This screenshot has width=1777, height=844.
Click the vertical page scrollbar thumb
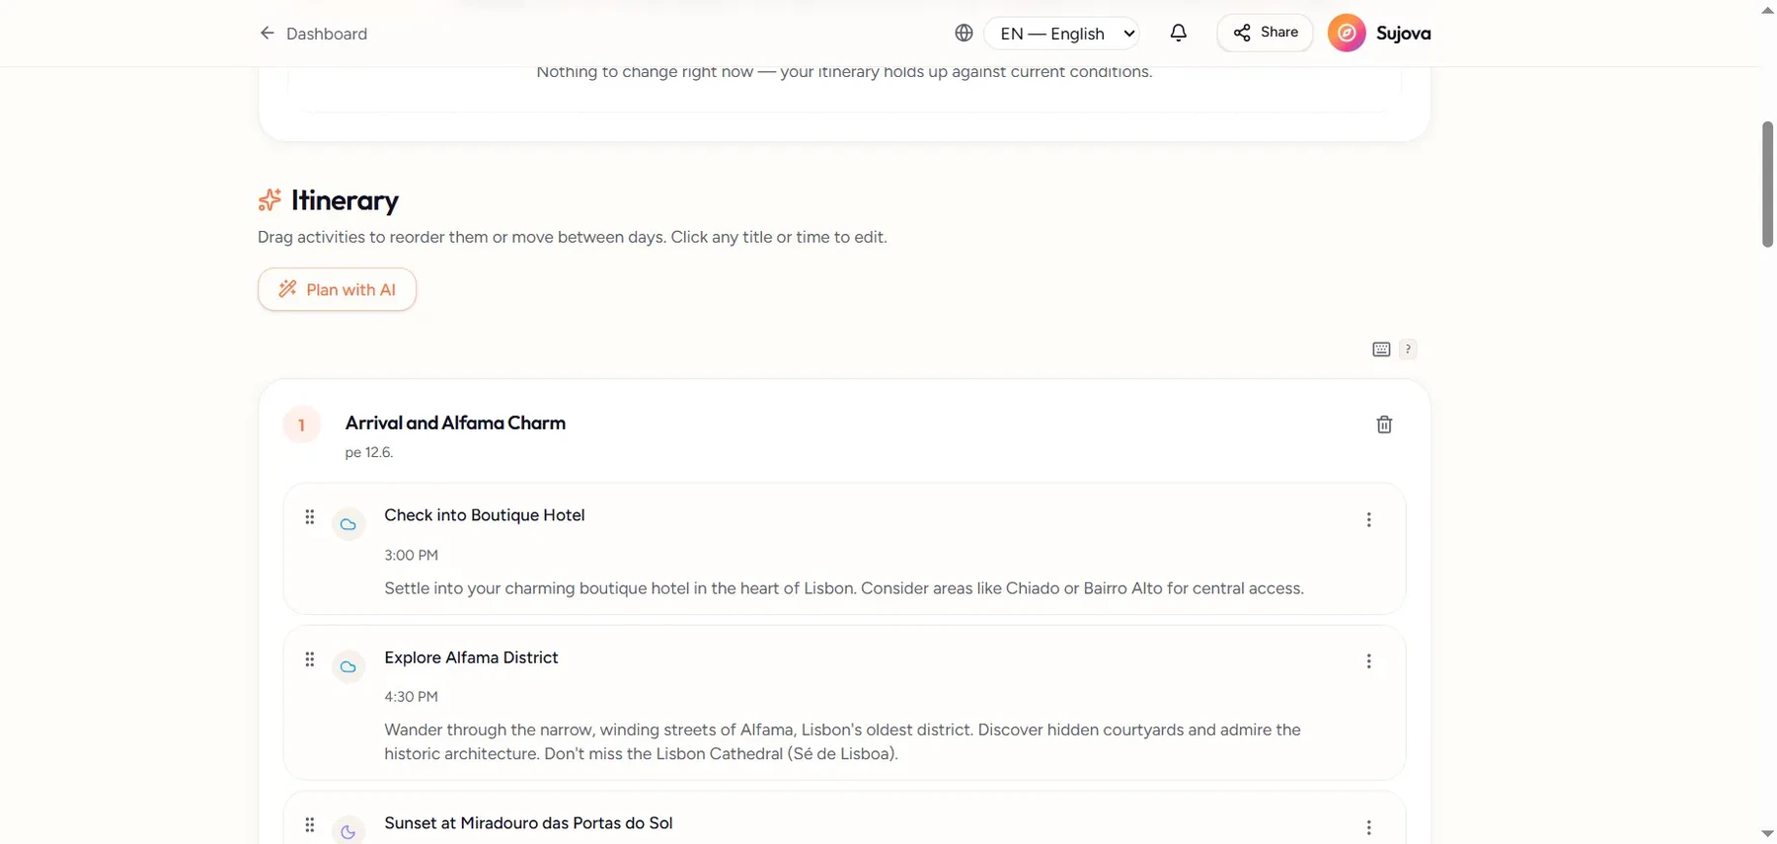(1767, 185)
